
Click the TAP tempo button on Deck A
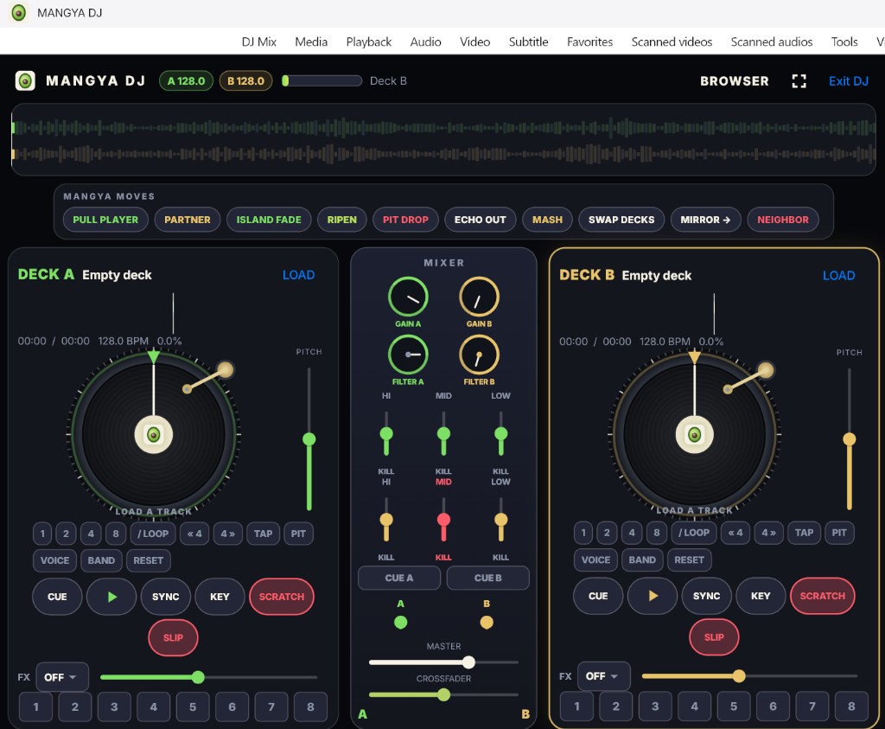(263, 534)
